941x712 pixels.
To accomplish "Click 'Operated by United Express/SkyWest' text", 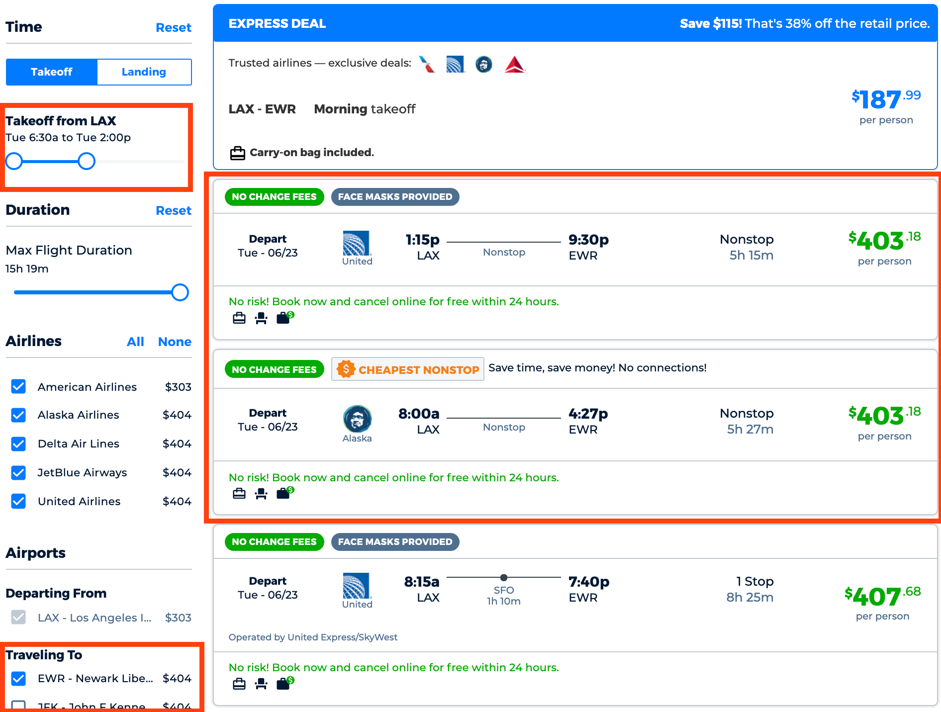I will (x=313, y=637).
